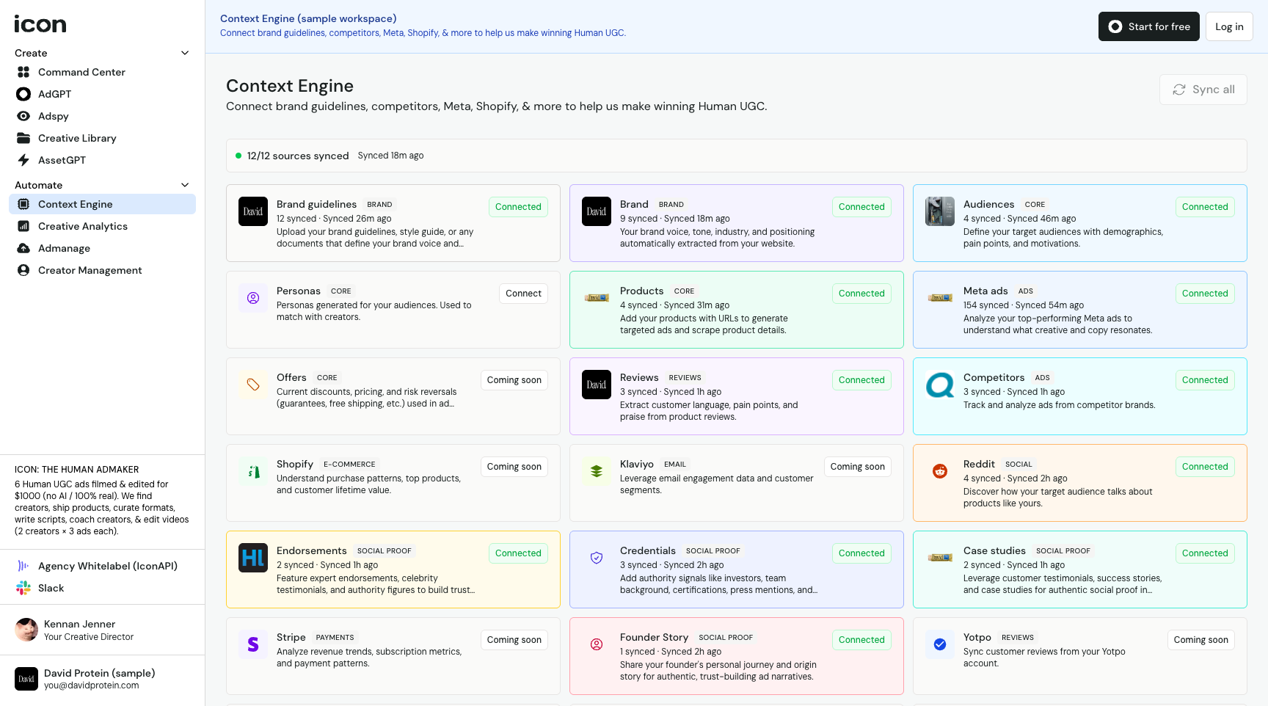Click the AdGPT circle icon

pos(23,94)
